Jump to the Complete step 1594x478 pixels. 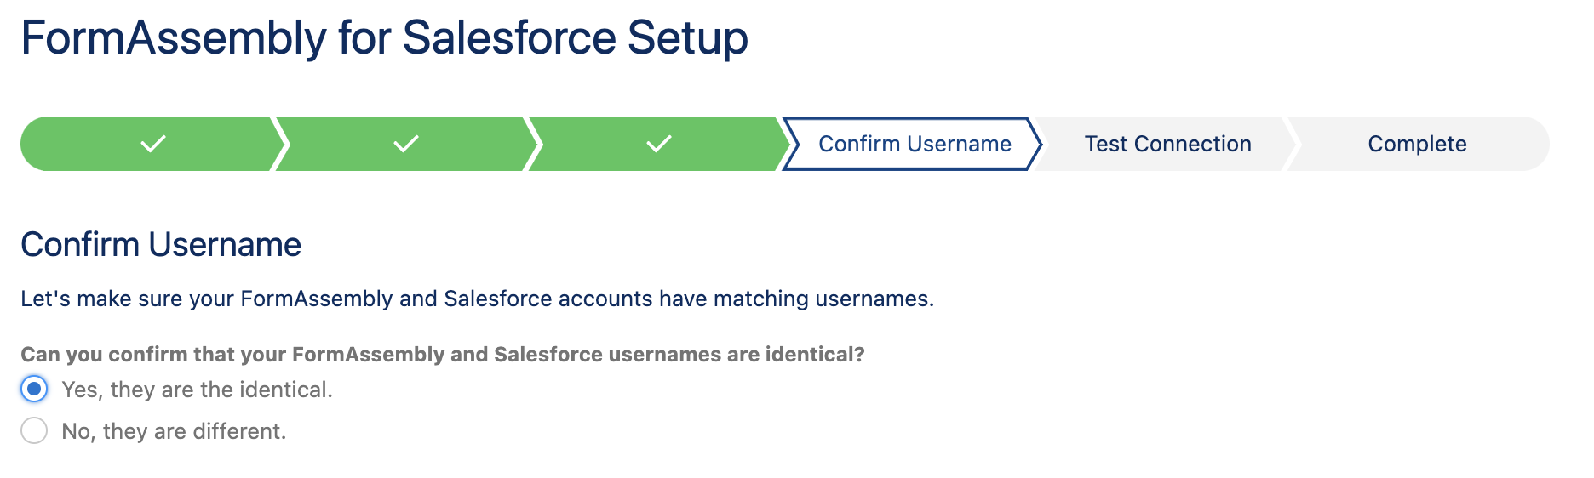pos(1417,144)
